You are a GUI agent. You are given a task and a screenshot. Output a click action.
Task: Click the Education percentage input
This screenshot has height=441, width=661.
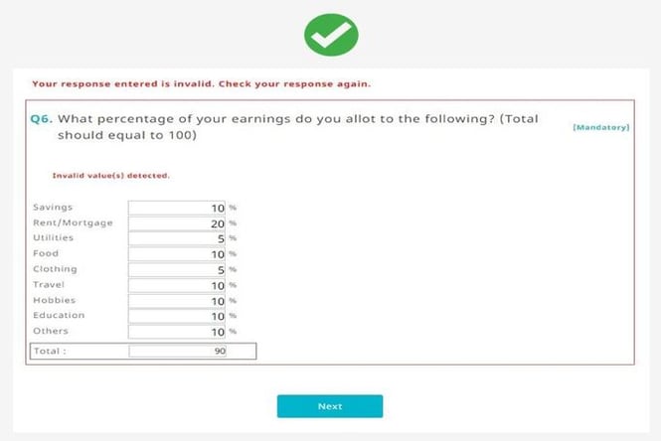[177, 316]
